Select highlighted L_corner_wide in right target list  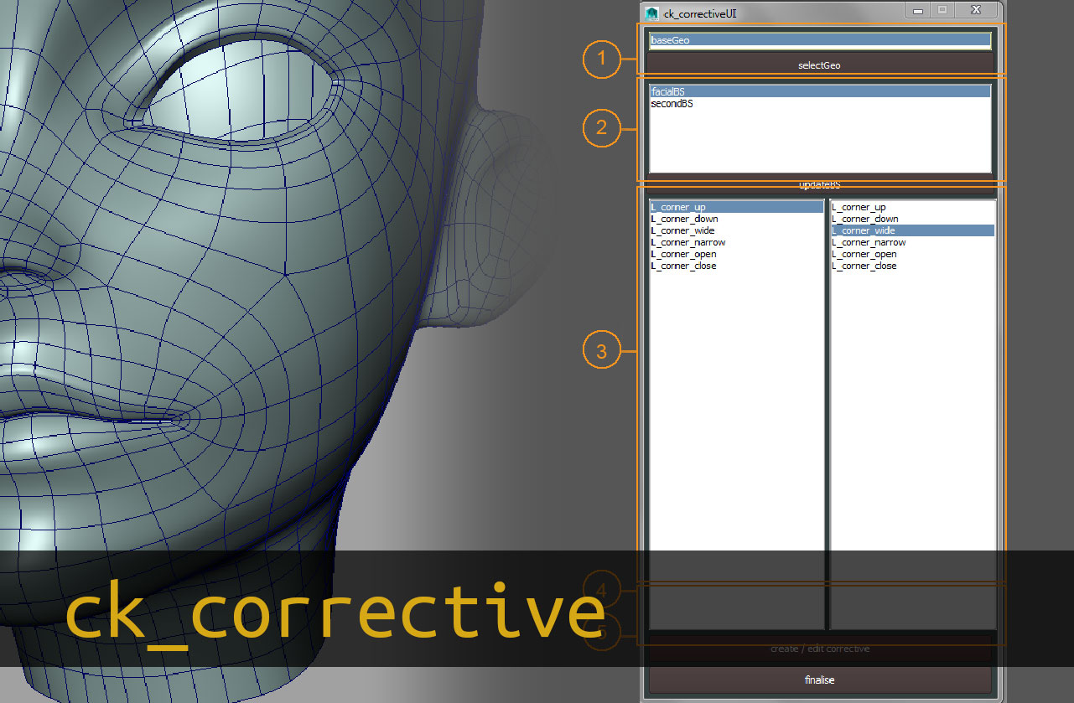click(864, 230)
